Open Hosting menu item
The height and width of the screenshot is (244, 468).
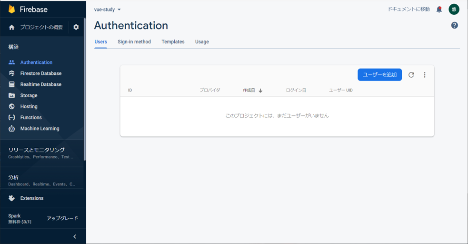tap(29, 107)
